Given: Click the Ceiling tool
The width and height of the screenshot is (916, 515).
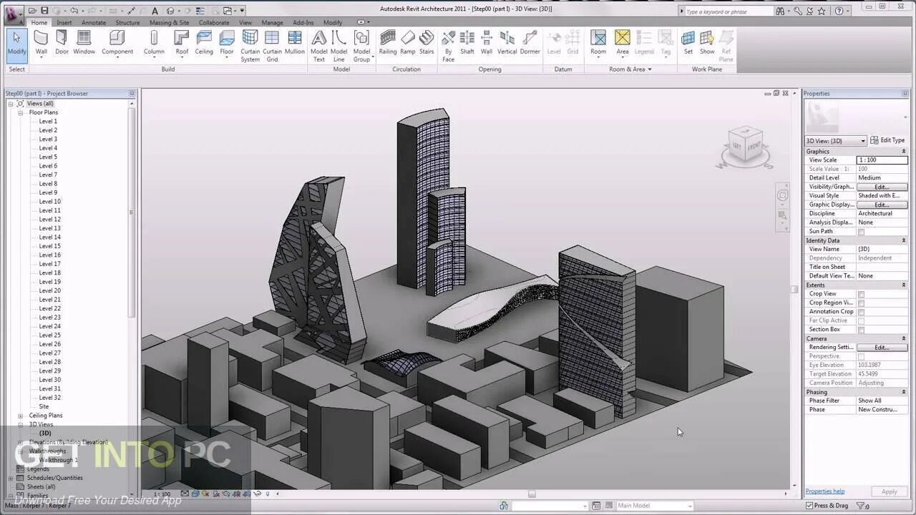Looking at the screenshot, I should click(x=204, y=43).
